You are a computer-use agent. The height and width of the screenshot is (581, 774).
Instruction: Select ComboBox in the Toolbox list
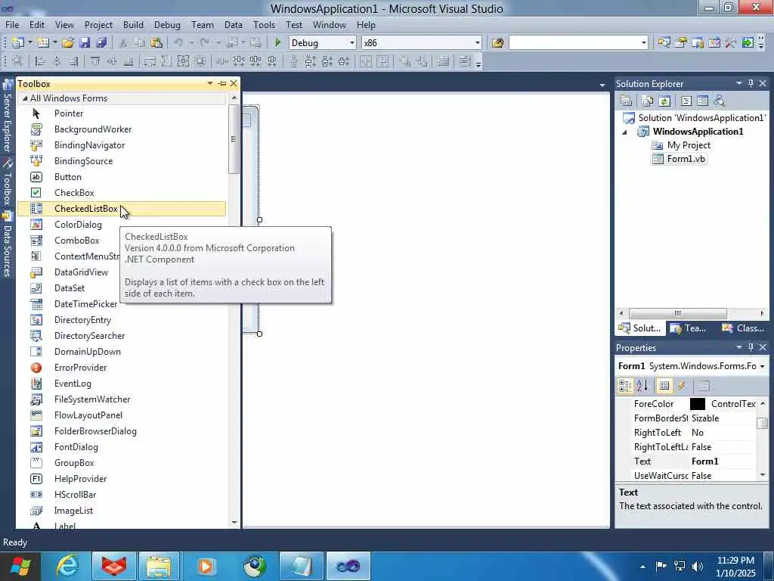76,241
